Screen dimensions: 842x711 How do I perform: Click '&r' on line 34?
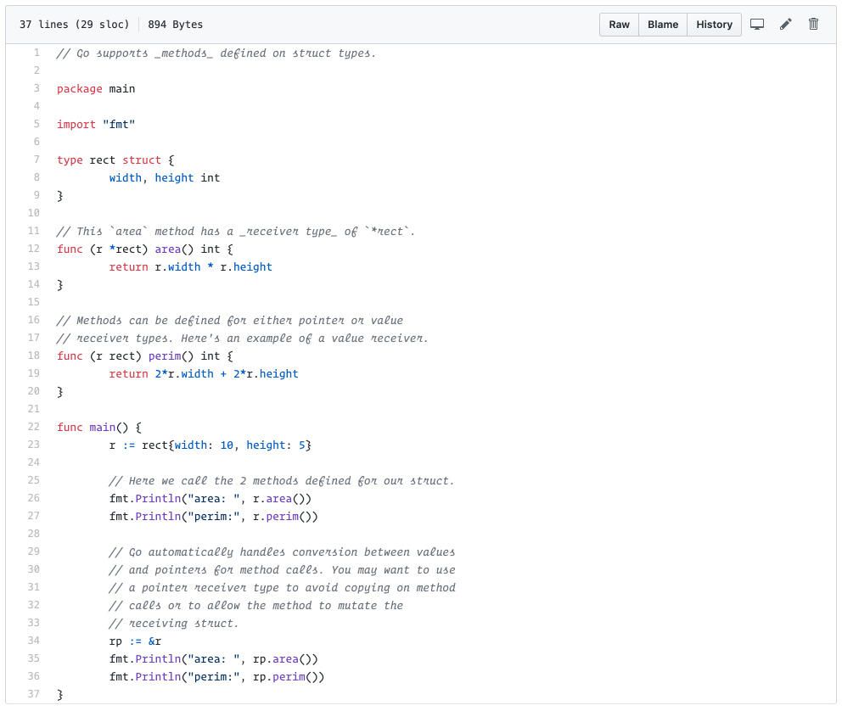click(x=154, y=641)
